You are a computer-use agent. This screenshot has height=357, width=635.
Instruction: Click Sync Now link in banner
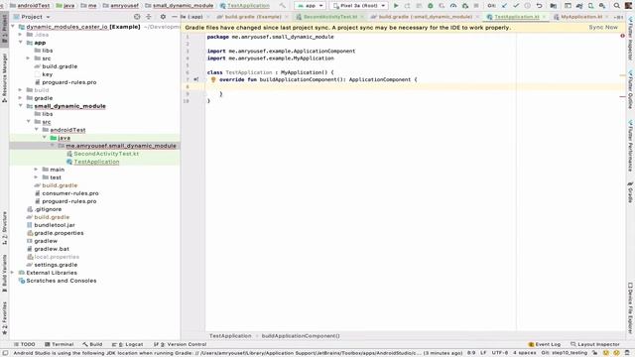603,27
